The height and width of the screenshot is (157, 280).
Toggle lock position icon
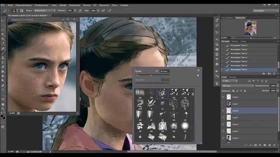pyautogui.click(x=241, y=91)
